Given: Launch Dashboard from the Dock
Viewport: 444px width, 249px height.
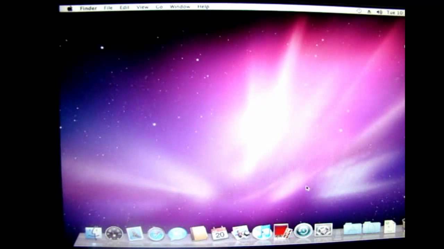Looking at the screenshot, I should coord(114,233).
